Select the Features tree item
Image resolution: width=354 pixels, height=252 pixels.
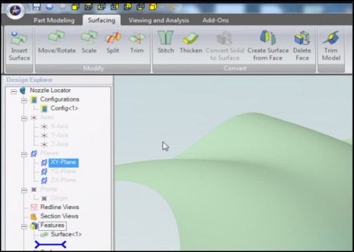[x=52, y=226]
